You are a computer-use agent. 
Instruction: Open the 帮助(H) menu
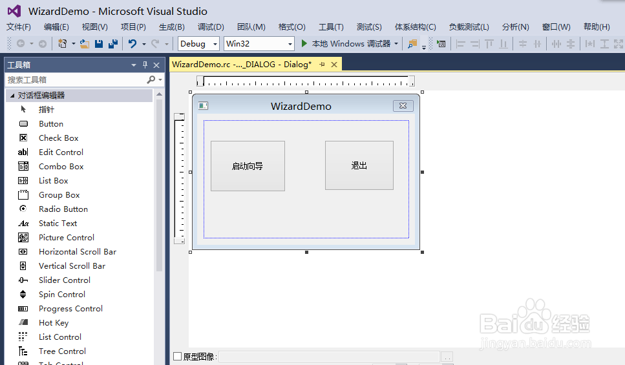(x=597, y=26)
